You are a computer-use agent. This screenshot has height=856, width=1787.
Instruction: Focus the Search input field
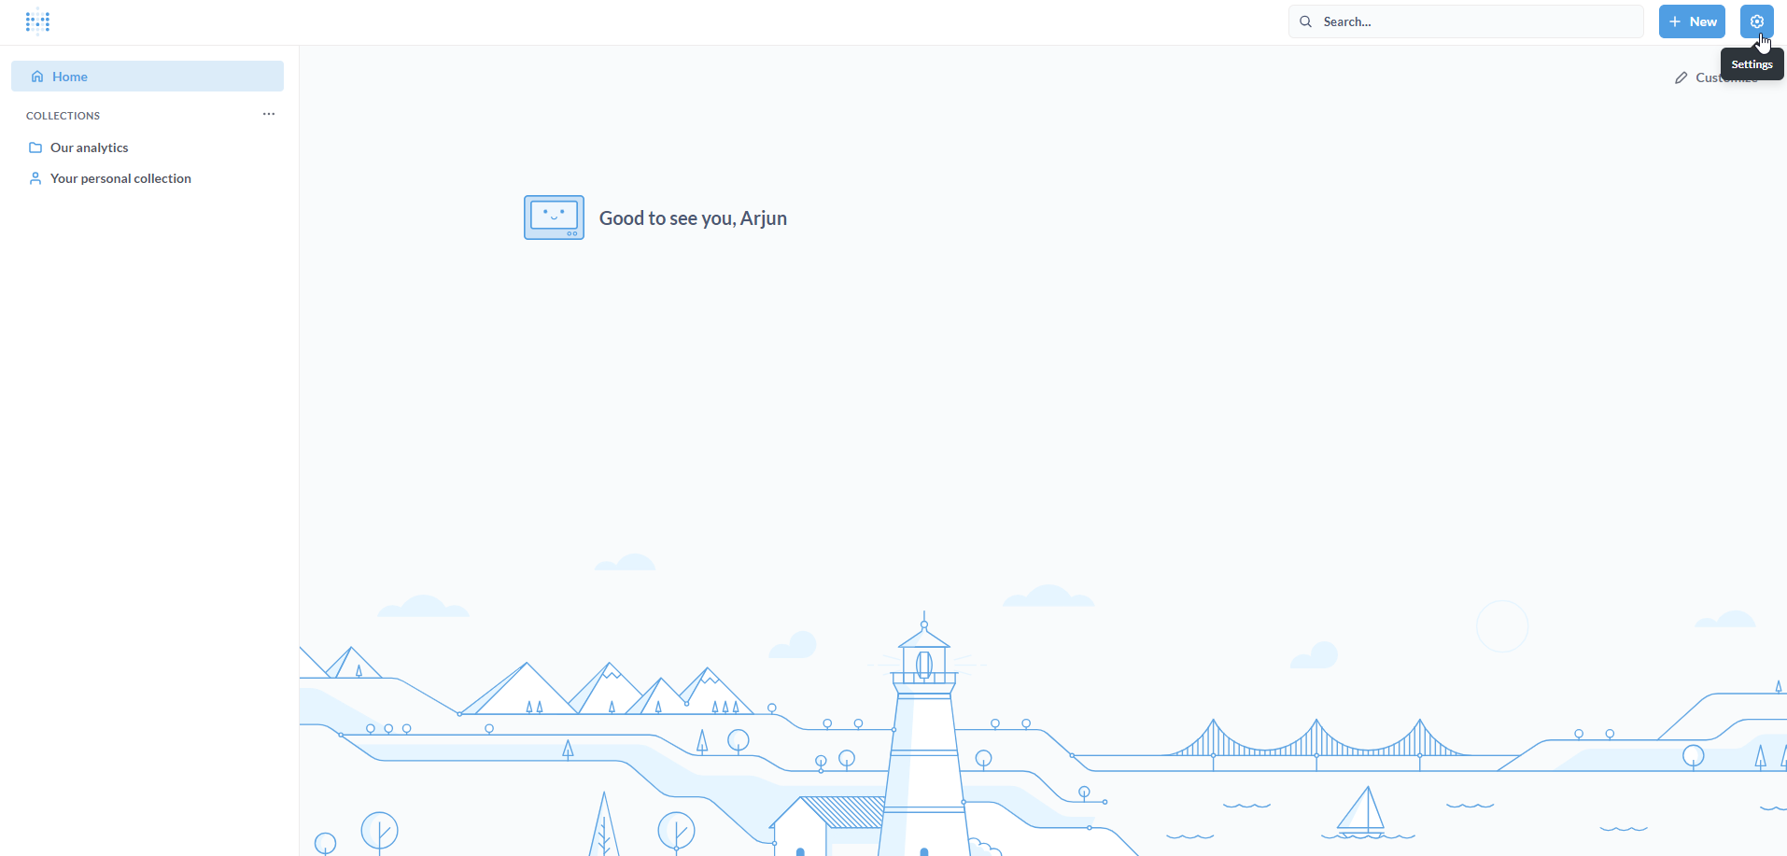click(1466, 21)
